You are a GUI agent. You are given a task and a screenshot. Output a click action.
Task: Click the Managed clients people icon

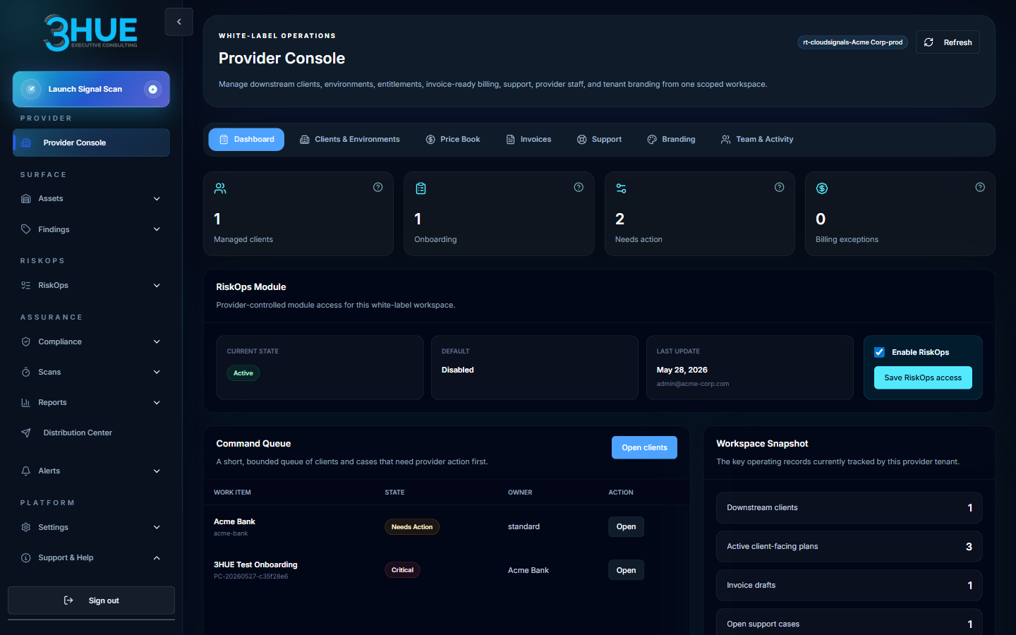(220, 188)
